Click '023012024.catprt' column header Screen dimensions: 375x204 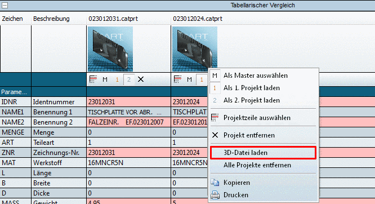click(x=198, y=19)
